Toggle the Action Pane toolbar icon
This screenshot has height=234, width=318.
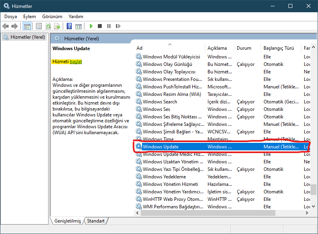(x=79, y=26)
